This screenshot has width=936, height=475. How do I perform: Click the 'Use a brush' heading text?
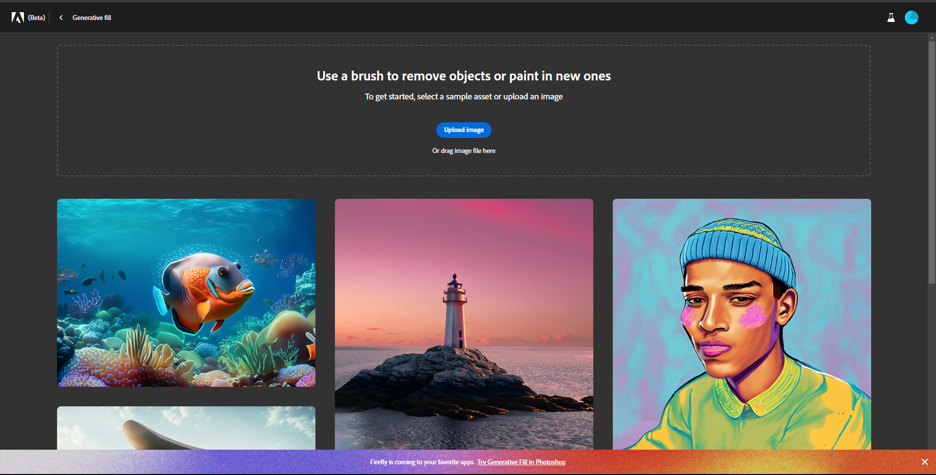pos(464,76)
